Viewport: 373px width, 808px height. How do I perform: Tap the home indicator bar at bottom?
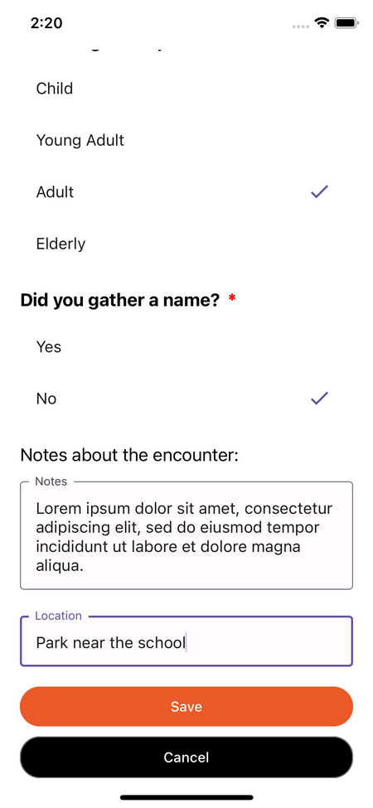pyautogui.click(x=186, y=797)
